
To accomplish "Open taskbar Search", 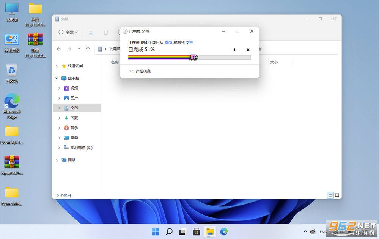I will tap(169, 232).
